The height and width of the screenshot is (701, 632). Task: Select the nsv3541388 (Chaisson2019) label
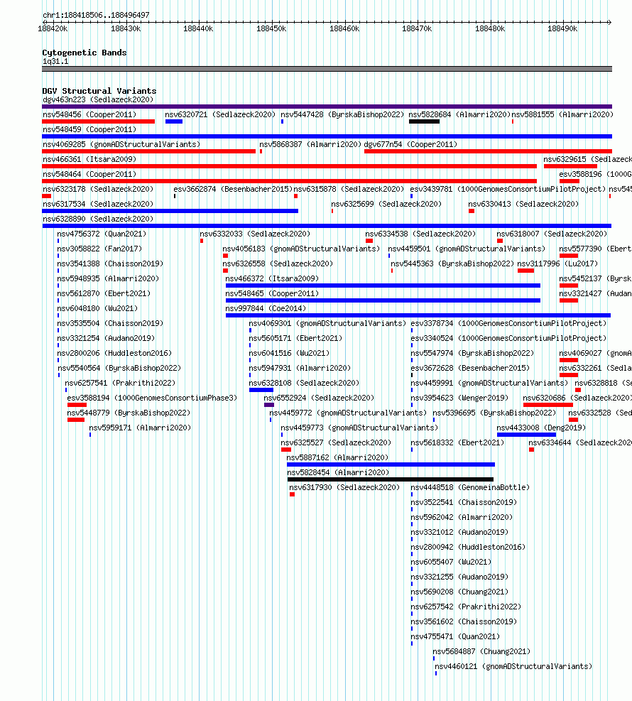[x=110, y=263]
